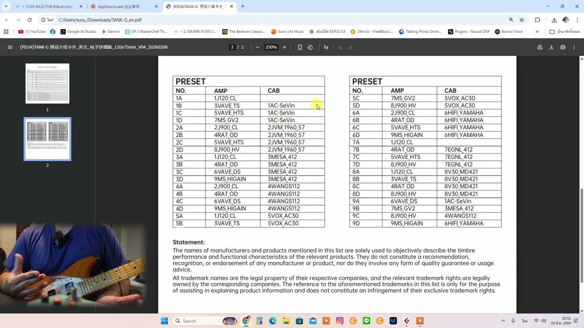
Task: Print the PDF document
Action: (563, 47)
